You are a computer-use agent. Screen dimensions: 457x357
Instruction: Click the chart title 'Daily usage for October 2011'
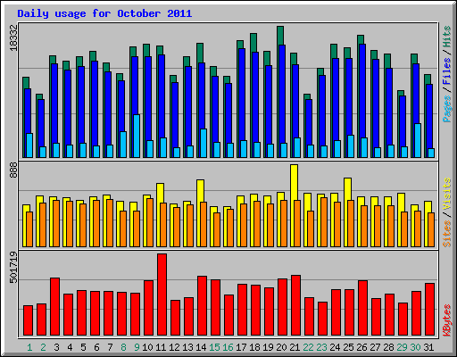[x=104, y=13]
